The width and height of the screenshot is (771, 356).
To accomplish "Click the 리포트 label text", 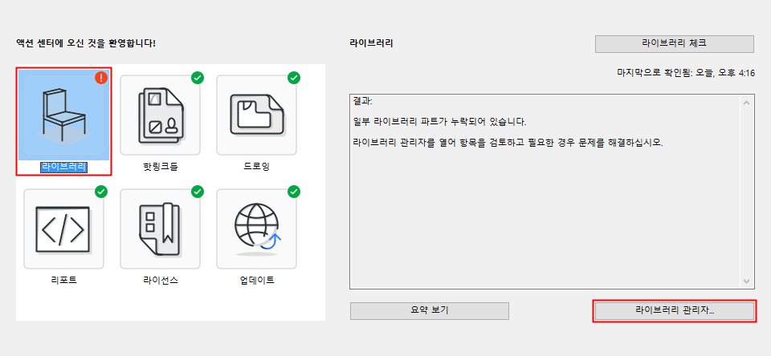I will pyautogui.click(x=64, y=281).
